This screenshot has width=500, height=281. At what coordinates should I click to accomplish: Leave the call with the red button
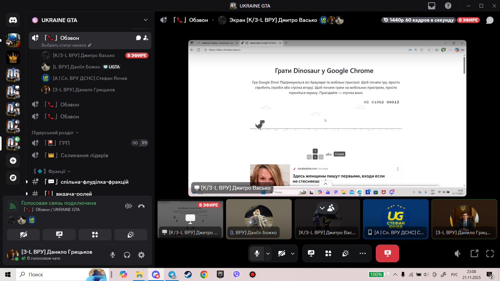(x=387, y=253)
